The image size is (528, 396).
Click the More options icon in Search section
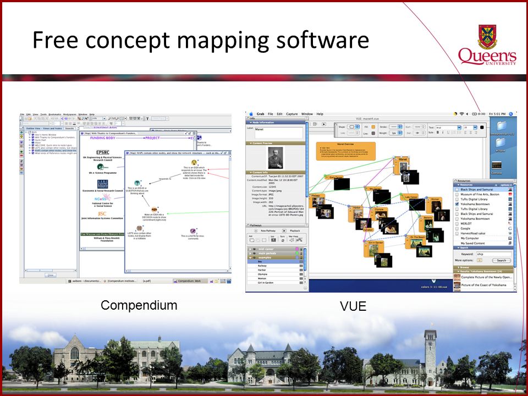click(x=480, y=260)
